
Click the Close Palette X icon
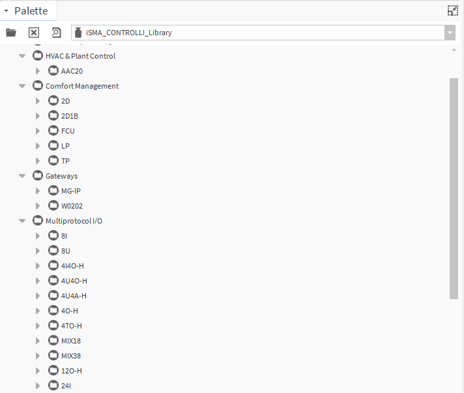click(x=34, y=33)
